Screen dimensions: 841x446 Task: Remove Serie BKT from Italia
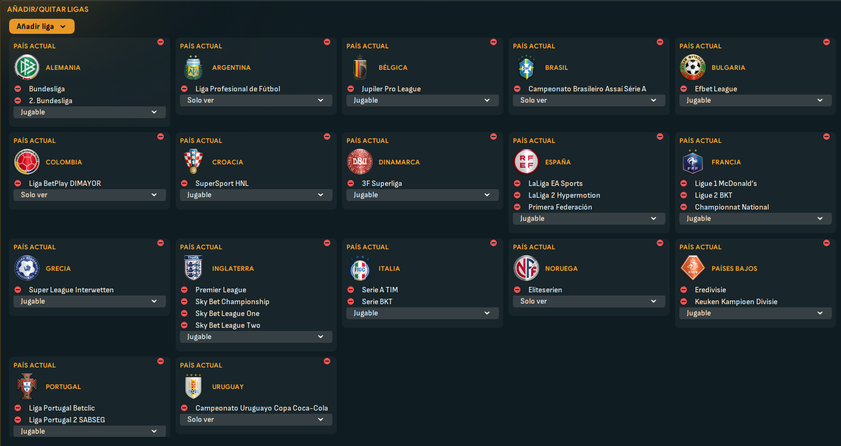click(x=351, y=301)
